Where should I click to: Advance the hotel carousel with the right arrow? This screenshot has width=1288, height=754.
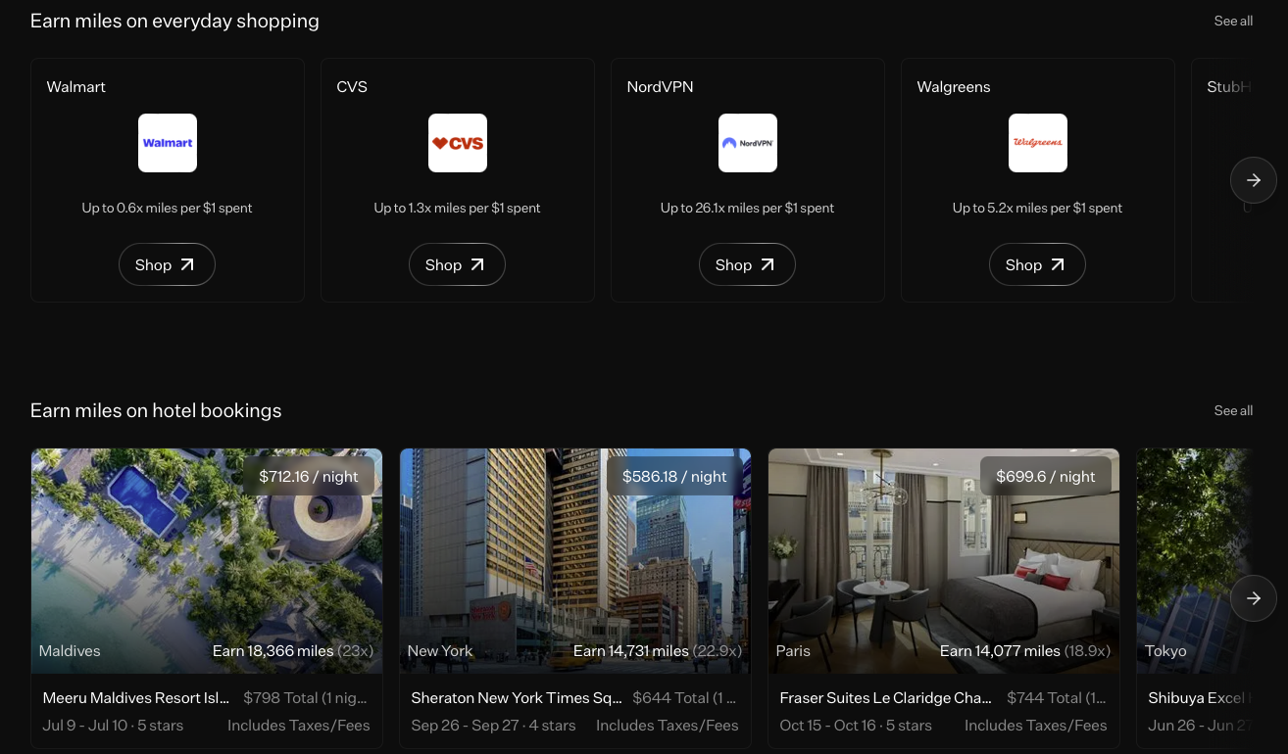(x=1254, y=598)
